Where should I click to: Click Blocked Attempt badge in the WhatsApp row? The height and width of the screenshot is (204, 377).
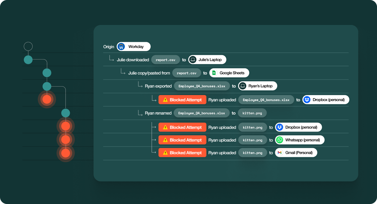coord(182,140)
